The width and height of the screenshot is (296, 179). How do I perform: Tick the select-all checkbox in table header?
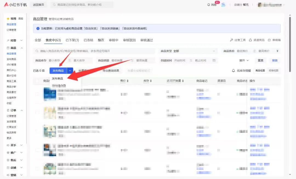37,81
